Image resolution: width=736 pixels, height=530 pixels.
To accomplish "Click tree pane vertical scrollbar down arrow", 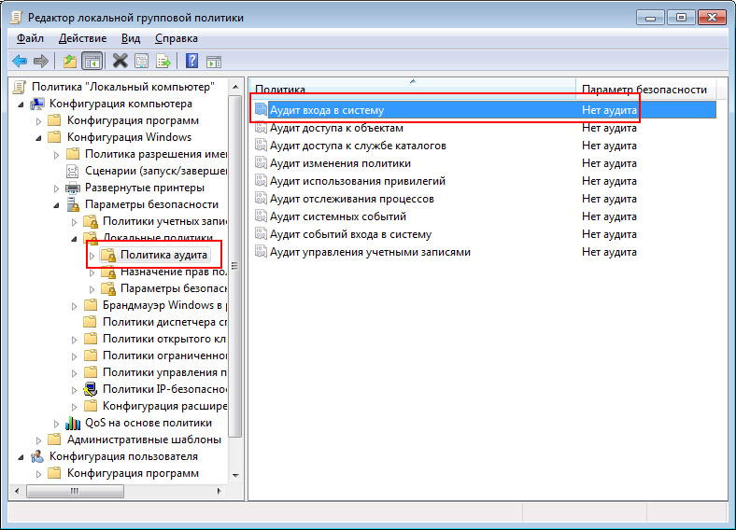I will coord(235,475).
